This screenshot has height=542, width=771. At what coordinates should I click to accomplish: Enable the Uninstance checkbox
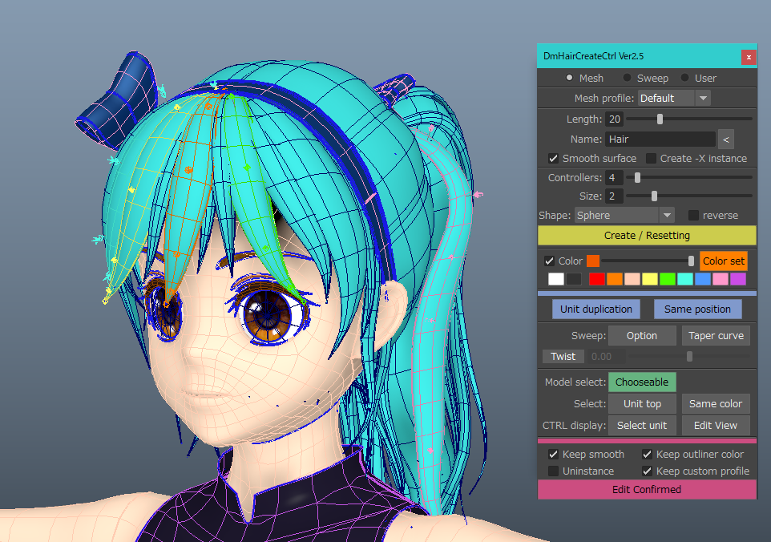tap(553, 471)
